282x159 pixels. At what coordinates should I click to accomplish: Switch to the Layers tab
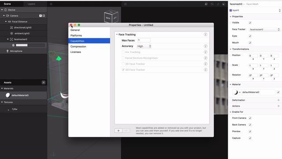click(x=31, y=4)
